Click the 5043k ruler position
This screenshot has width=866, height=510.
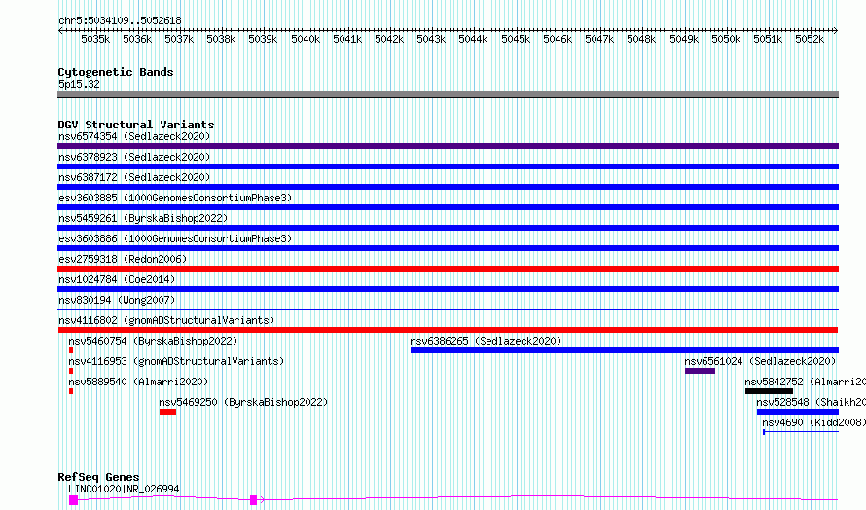coord(431,39)
